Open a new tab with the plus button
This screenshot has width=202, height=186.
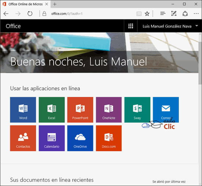click(x=55, y=4)
